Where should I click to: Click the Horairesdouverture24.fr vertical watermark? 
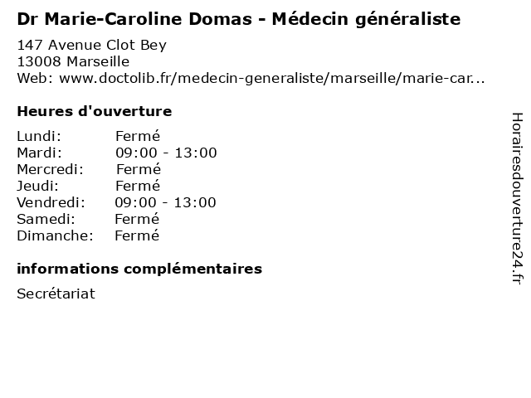click(515, 198)
